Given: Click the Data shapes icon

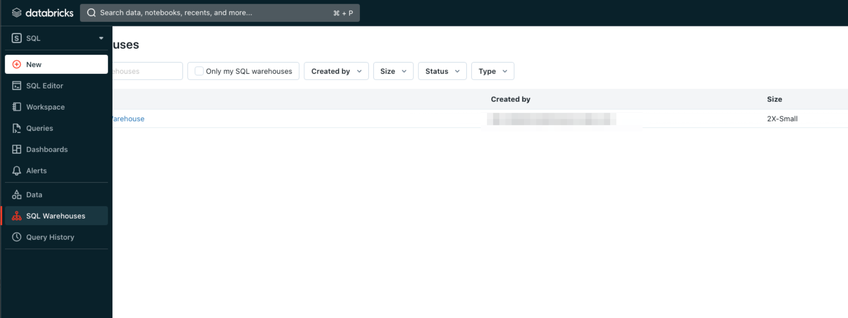Looking at the screenshot, I should coord(17,195).
